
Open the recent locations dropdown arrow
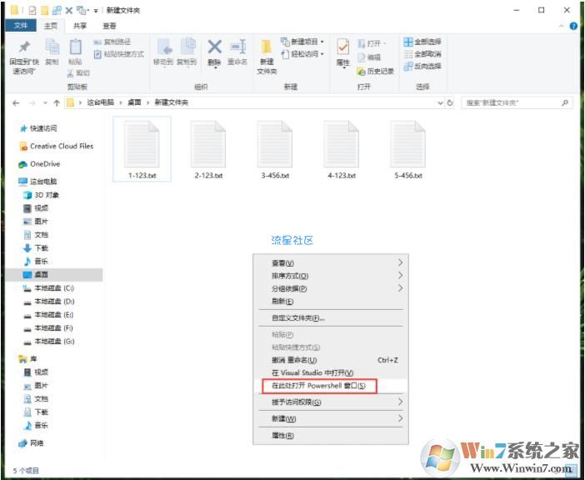[x=45, y=103]
